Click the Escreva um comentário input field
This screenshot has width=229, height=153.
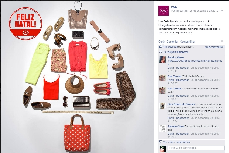[196, 148]
